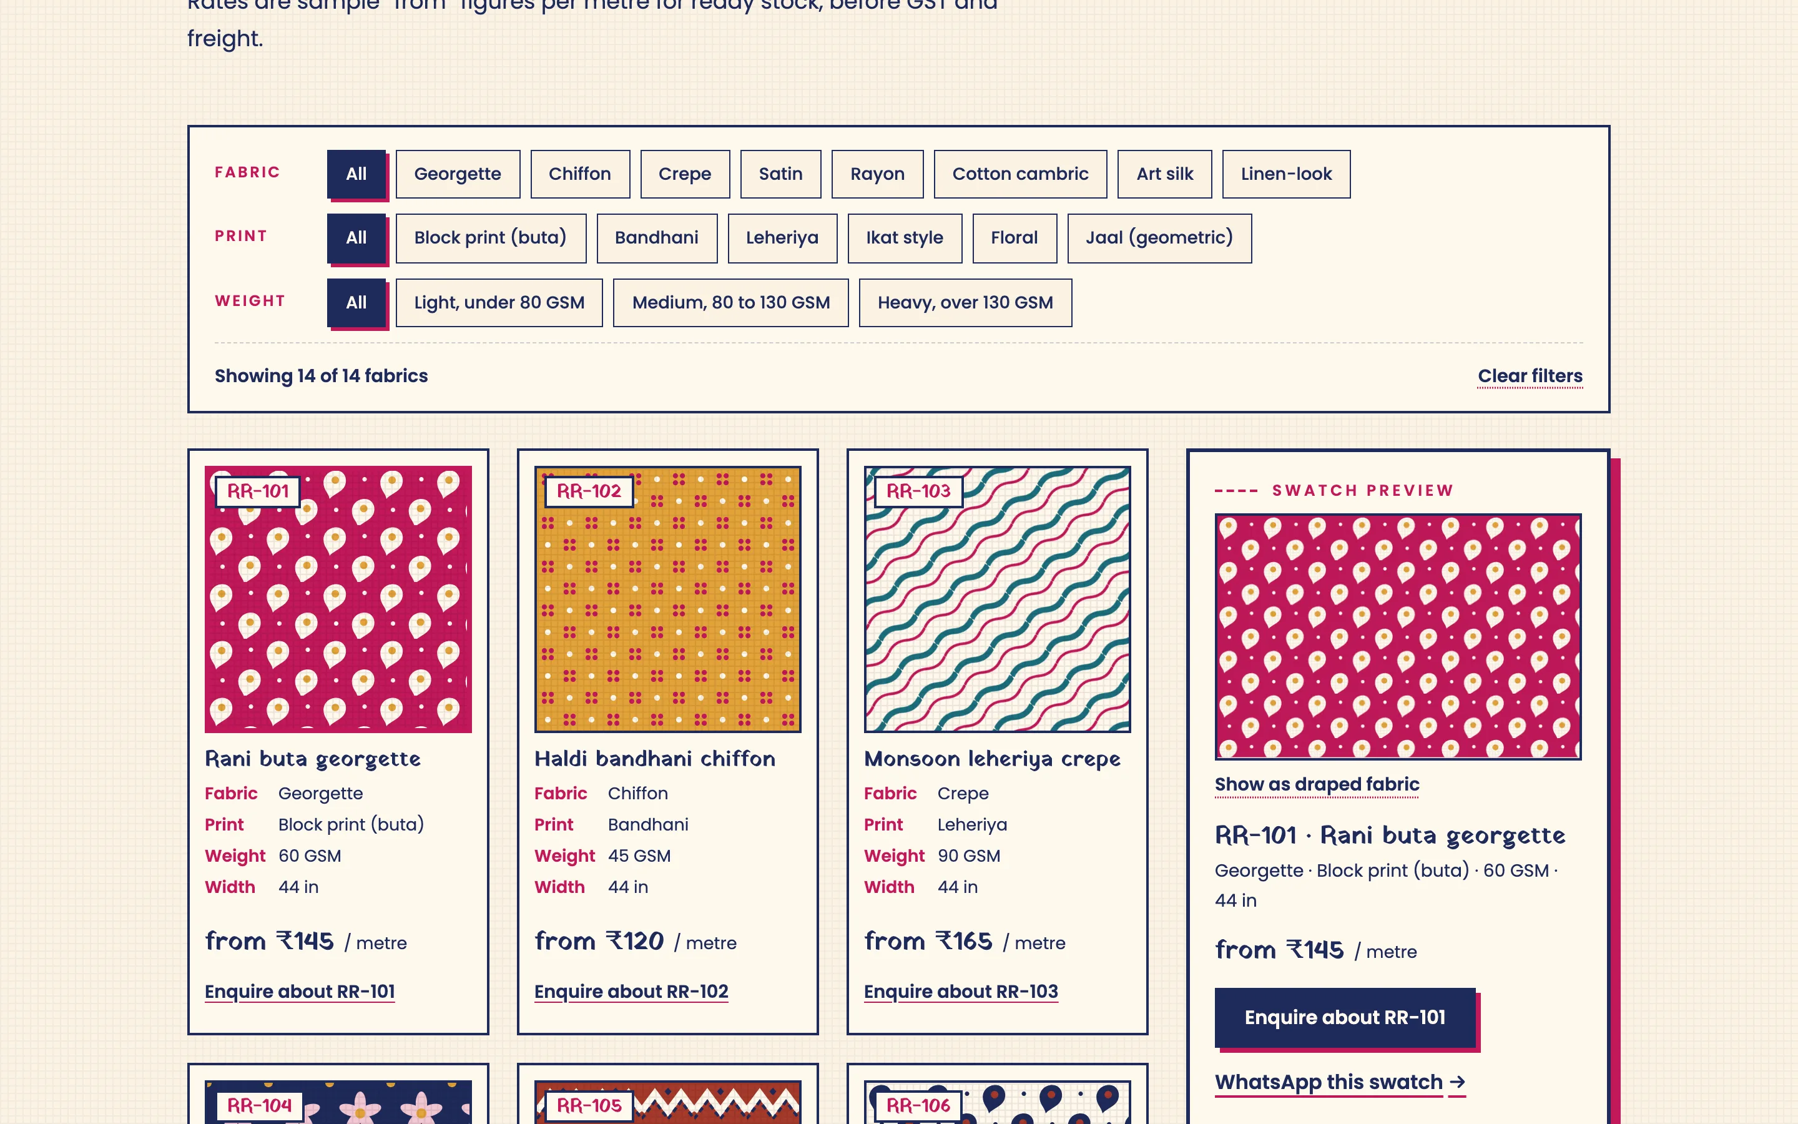Image resolution: width=1798 pixels, height=1124 pixels.
Task: Click the Enquire about RR-101 card link
Action: pyautogui.click(x=300, y=992)
